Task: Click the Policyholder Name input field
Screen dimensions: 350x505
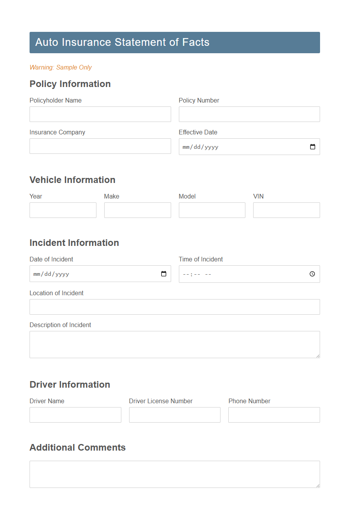Action: 100,114
